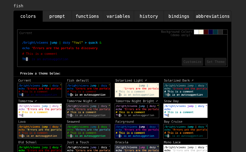The height and width of the screenshot is (152, 246).
Task: Choose the dark red background color swatch
Action: [x=206, y=32]
